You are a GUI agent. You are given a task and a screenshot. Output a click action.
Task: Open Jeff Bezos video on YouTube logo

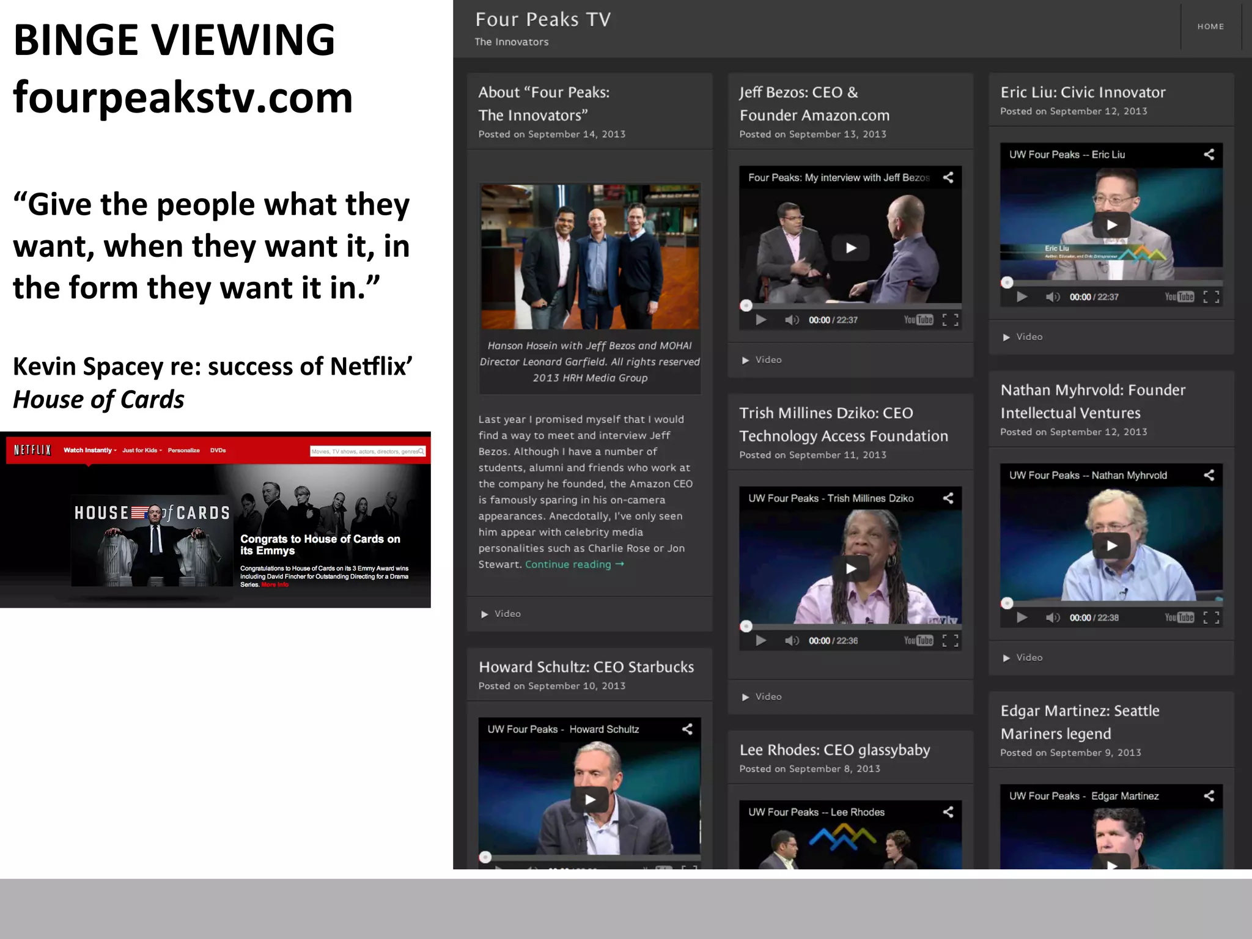919,320
